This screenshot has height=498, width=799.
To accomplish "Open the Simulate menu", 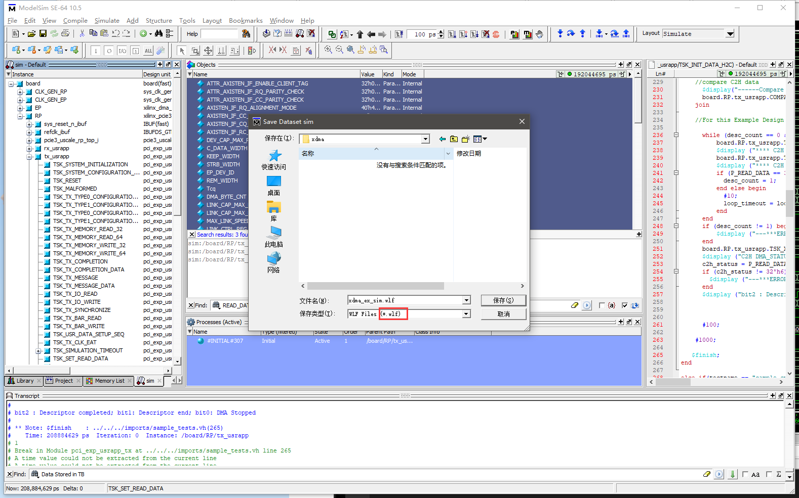I will click(x=107, y=21).
